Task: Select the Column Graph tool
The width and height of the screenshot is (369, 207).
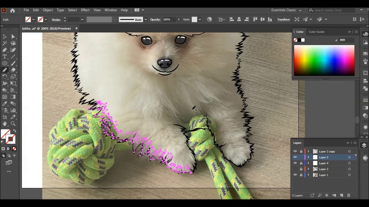Action: point(13,110)
